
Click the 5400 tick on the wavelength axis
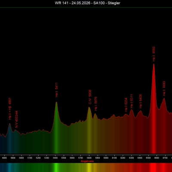55,158
